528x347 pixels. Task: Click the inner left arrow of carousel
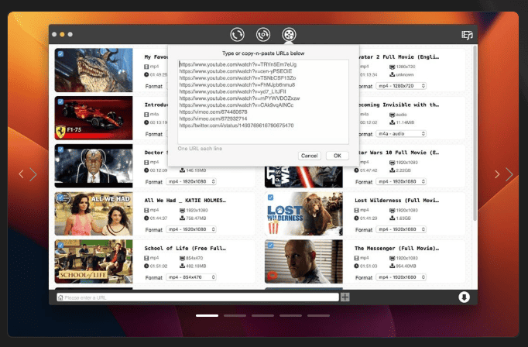coord(33,174)
